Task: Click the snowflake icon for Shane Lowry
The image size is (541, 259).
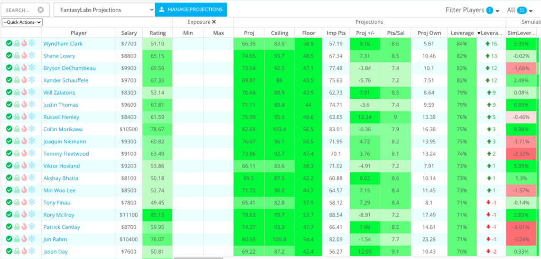Action: [x=32, y=56]
